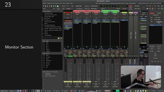Uncheck the BG 1 strip checkbox
Viewport: 164px width, 92px height.
pyautogui.click(x=44, y=44)
